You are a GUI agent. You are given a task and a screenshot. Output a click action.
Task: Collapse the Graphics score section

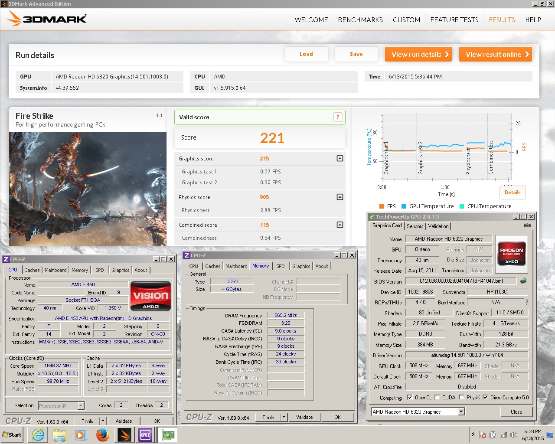click(340, 158)
